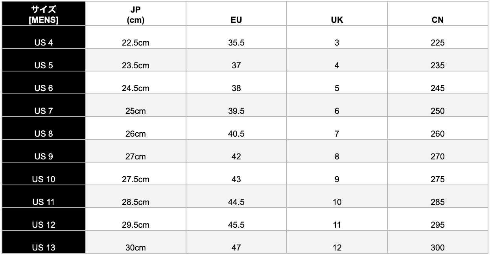The height and width of the screenshot is (256, 490).
Task: Select the CN column header
Action: [438, 14]
